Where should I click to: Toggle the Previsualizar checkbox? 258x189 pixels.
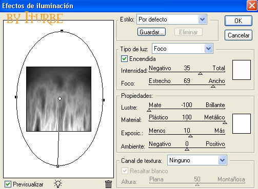point(8,184)
